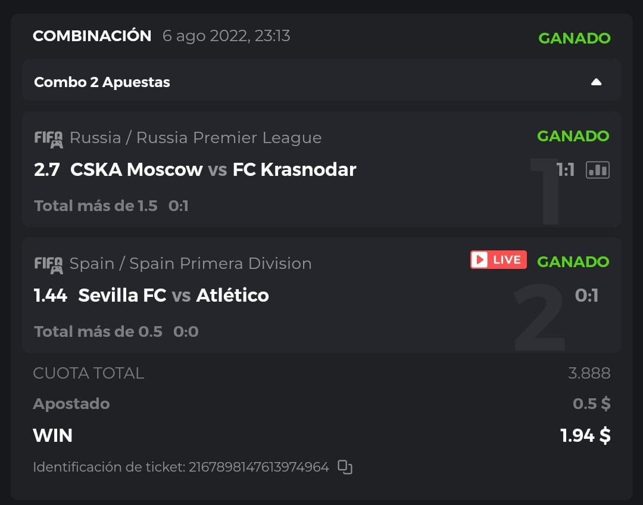
Task: Open Sevilla FC vs Atlético match
Action: click(x=173, y=296)
